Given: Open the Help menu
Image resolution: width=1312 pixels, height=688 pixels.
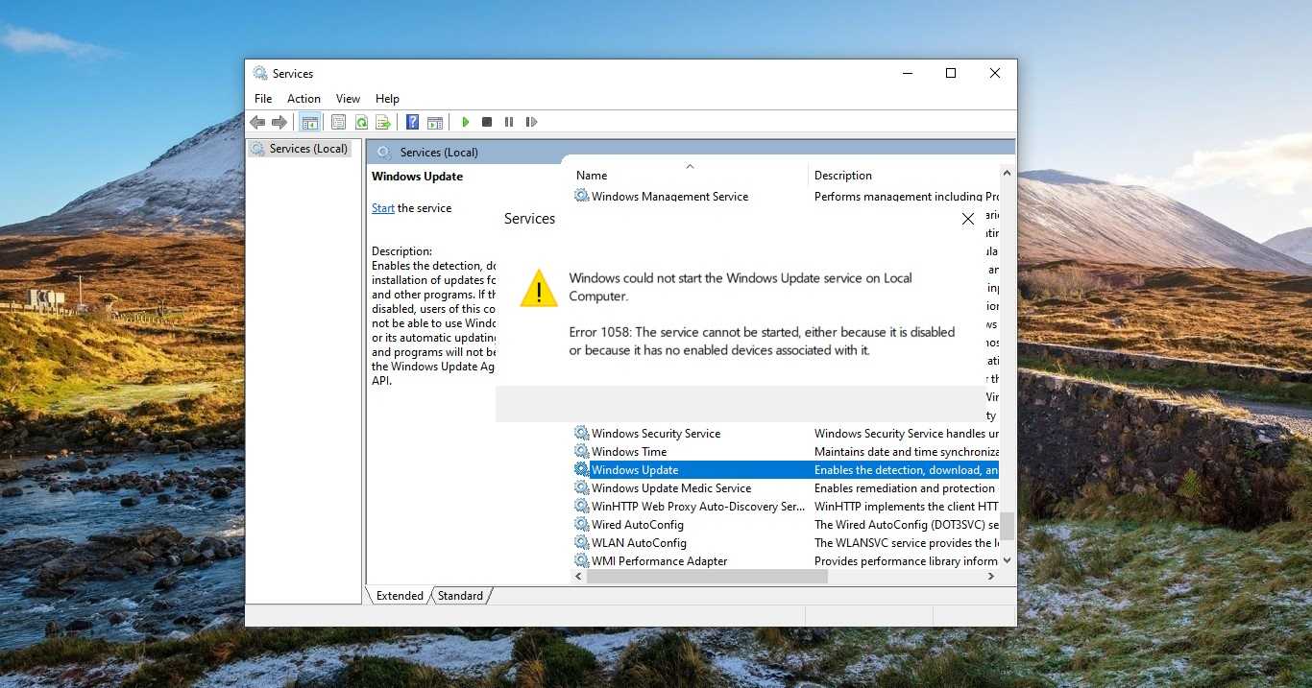Looking at the screenshot, I should click(x=387, y=99).
